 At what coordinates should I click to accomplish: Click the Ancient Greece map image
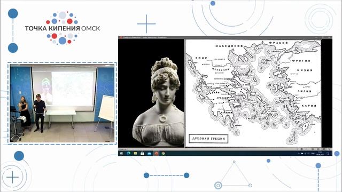[x=253, y=93]
